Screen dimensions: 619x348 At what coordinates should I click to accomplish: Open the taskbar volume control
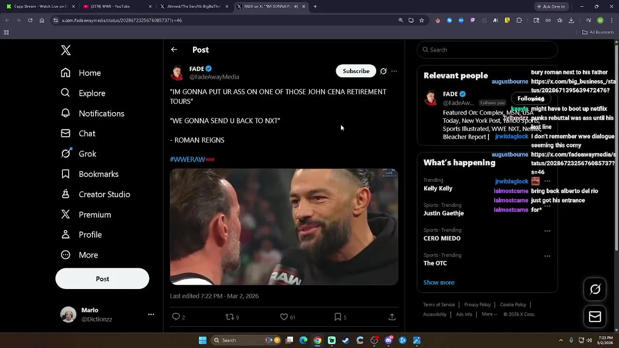point(590,340)
